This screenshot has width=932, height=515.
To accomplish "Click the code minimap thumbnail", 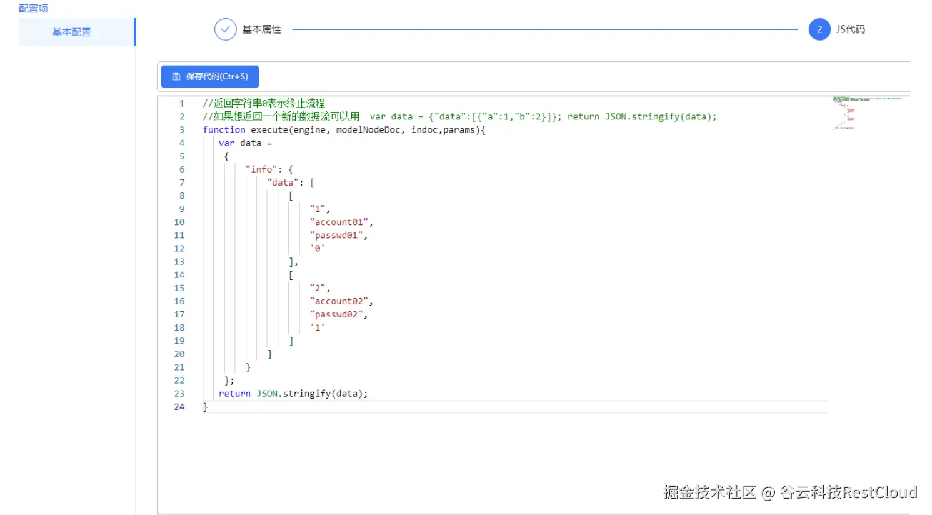I will click(x=868, y=112).
